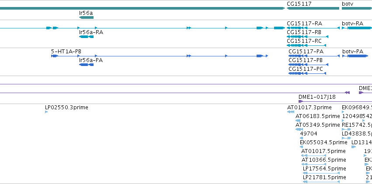The height and width of the screenshot is (184, 372).
Task: Click the botv-PA label
Action: pyautogui.click(x=353, y=52)
